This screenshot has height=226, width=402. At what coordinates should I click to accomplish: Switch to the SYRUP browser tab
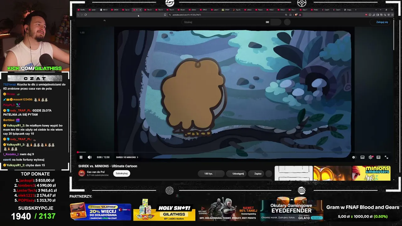tap(226, 10)
